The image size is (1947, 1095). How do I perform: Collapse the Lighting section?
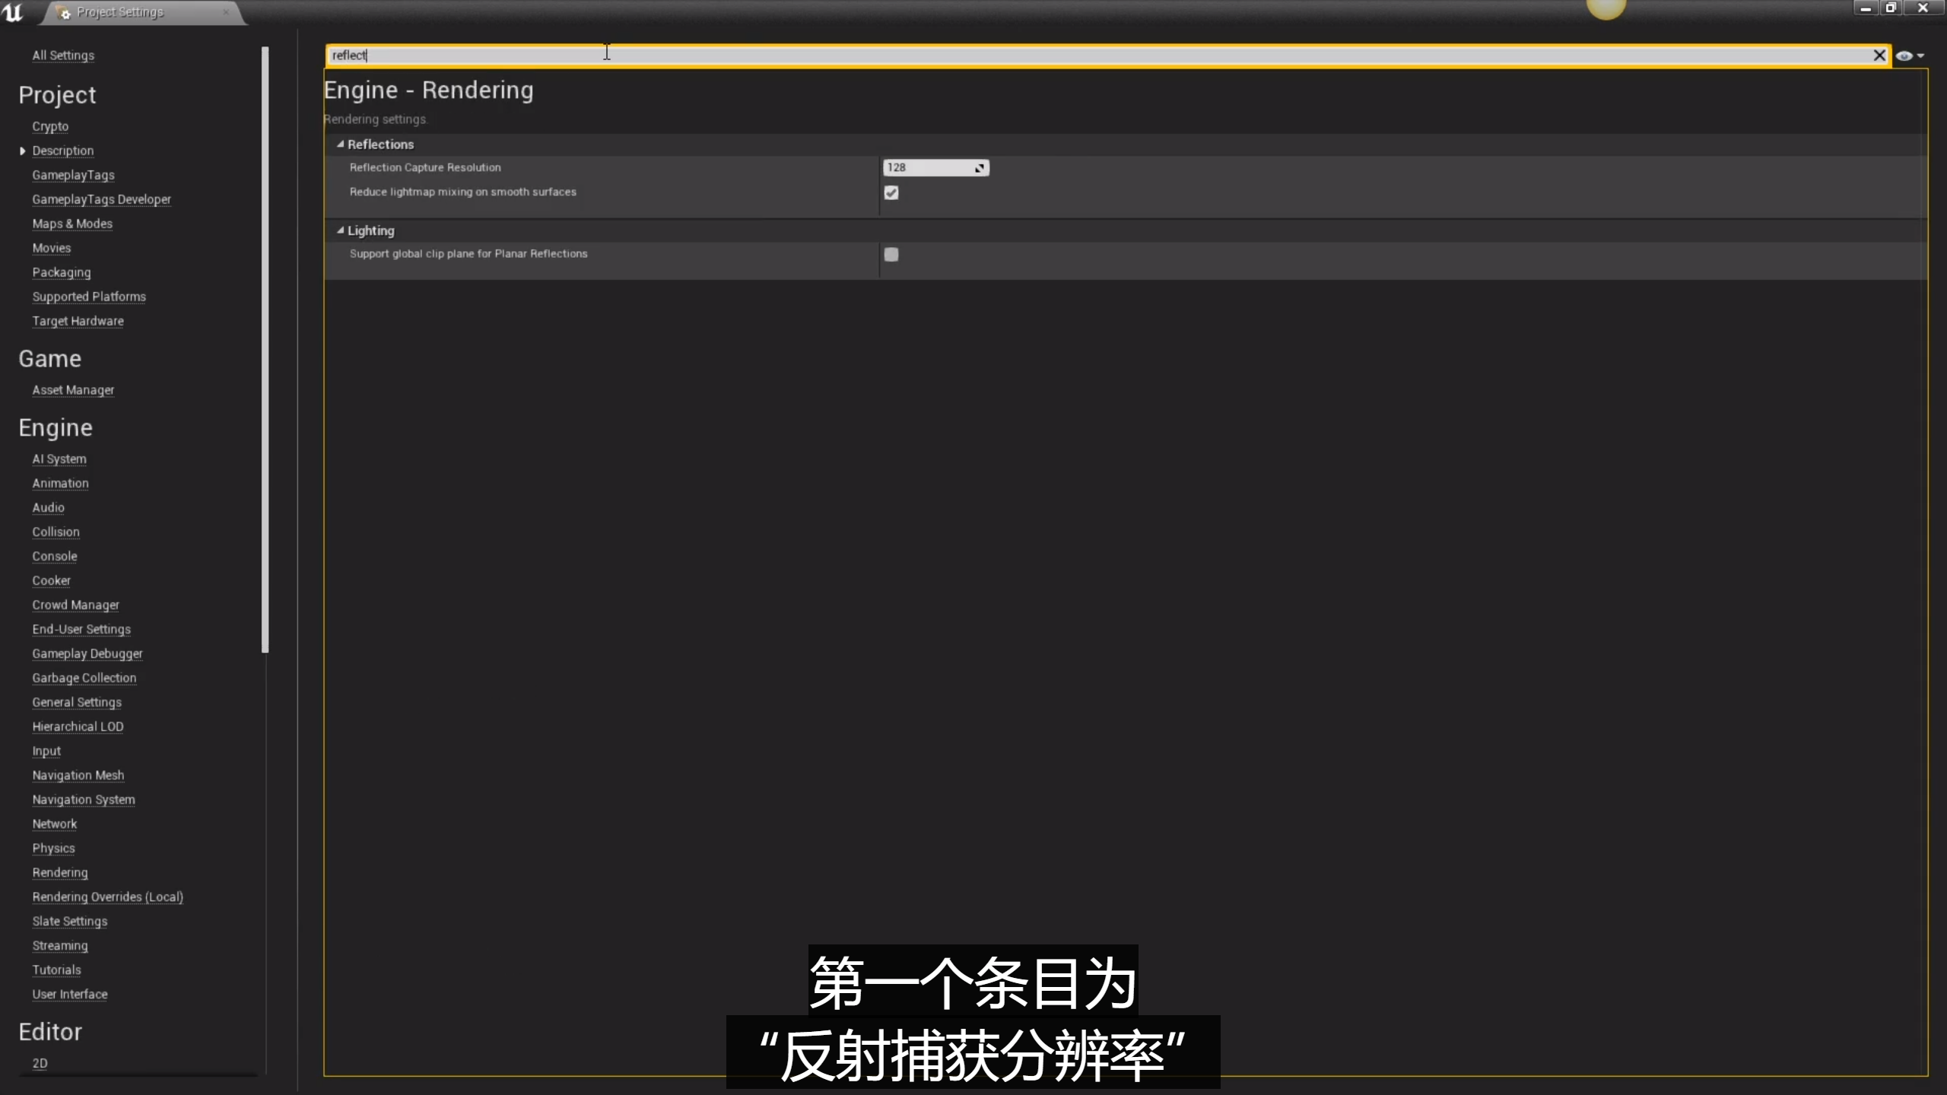tap(341, 230)
